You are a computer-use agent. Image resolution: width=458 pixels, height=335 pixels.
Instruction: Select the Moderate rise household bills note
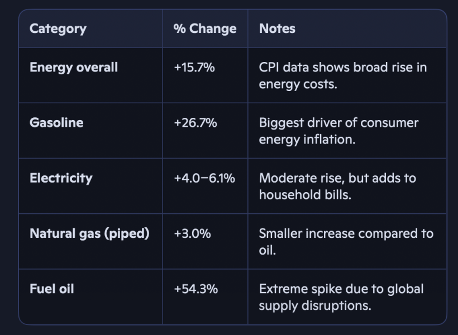coord(337,186)
